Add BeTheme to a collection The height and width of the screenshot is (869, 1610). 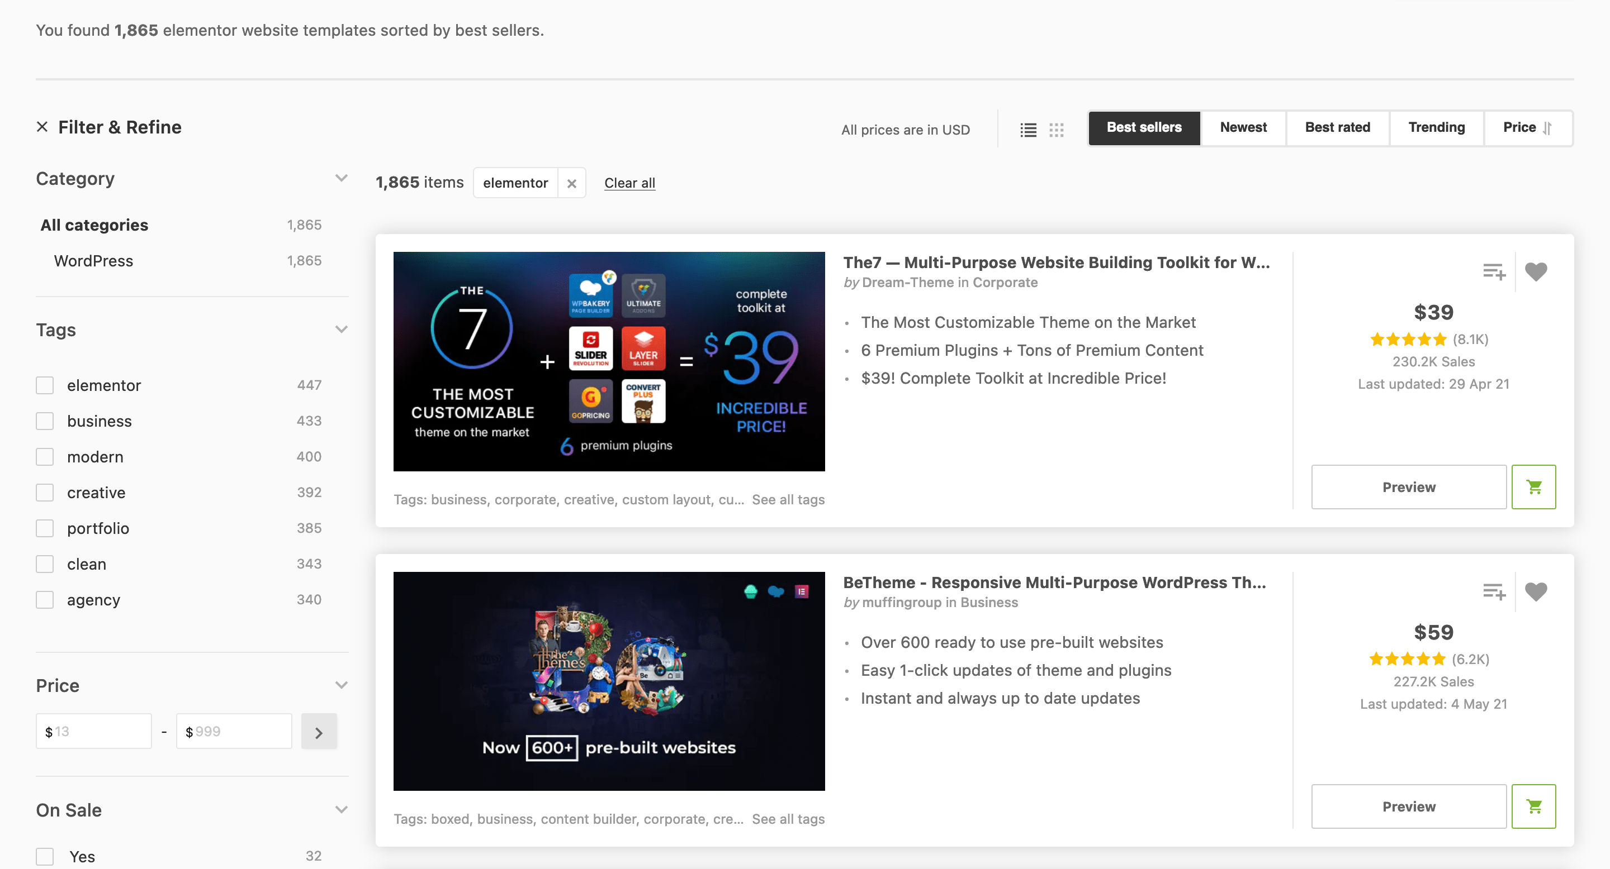click(x=1494, y=591)
